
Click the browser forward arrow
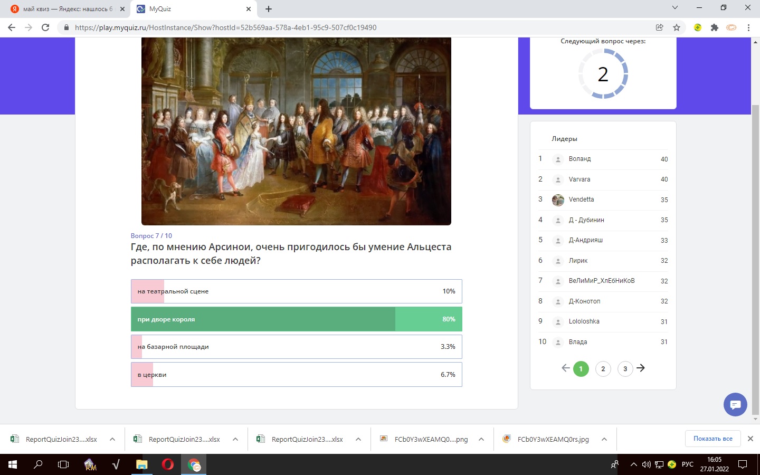click(28, 27)
